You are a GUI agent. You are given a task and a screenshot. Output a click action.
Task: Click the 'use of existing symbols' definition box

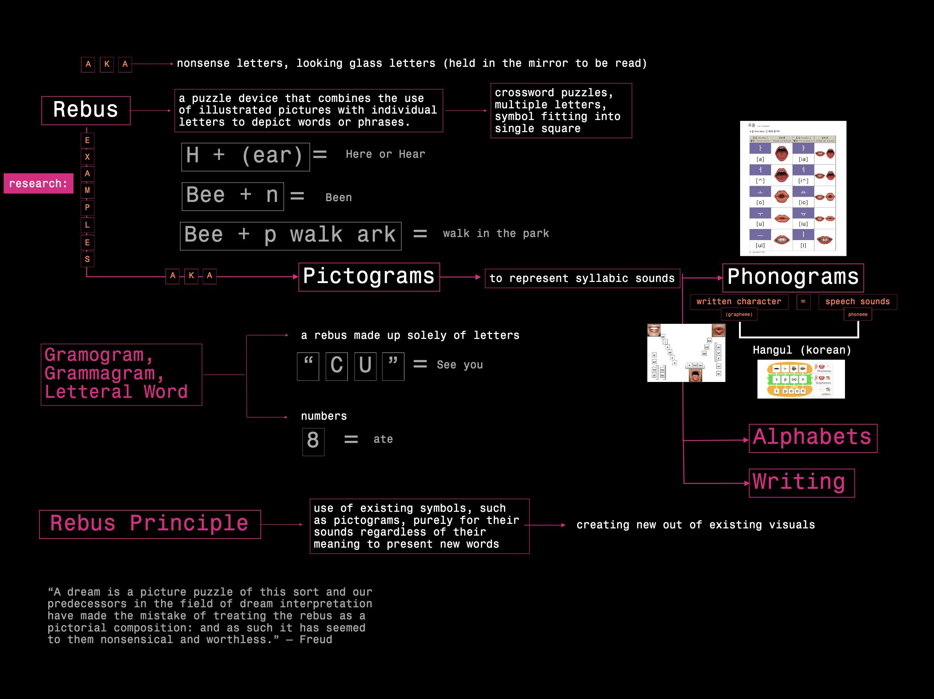click(419, 526)
